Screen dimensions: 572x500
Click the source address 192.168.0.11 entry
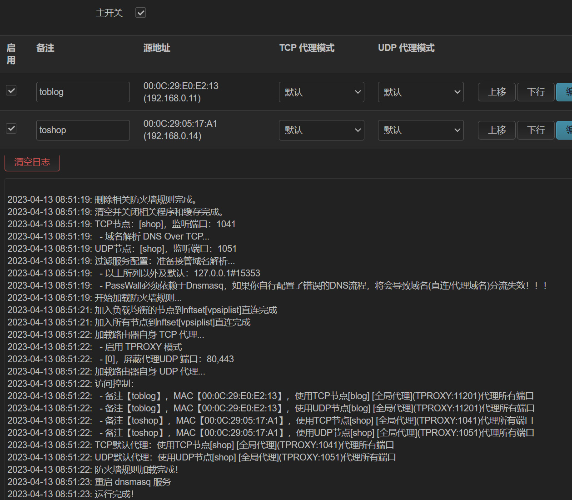pos(172,98)
